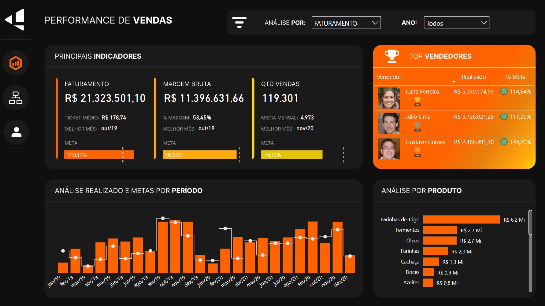Screen dimensions: 545x306
Task: Sort by % Meta column header
Action: coord(515,77)
